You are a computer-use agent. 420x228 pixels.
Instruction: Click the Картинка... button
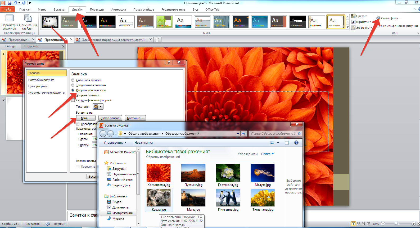pyautogui.click(x=135, y=118)
